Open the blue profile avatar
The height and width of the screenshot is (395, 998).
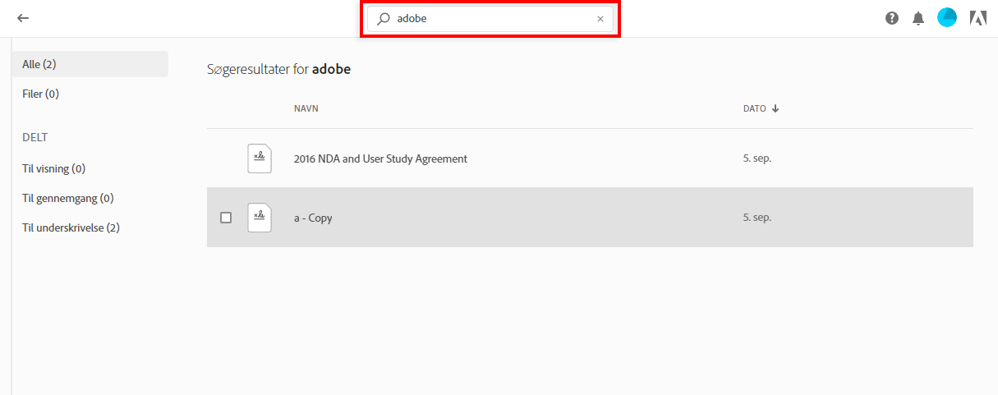[947, 17]
